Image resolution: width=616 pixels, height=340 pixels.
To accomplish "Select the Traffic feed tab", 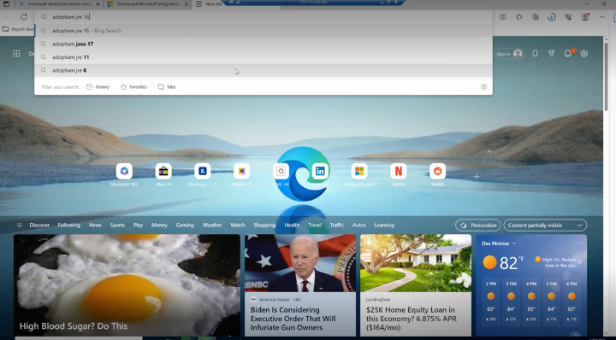I will click(337, 225).
